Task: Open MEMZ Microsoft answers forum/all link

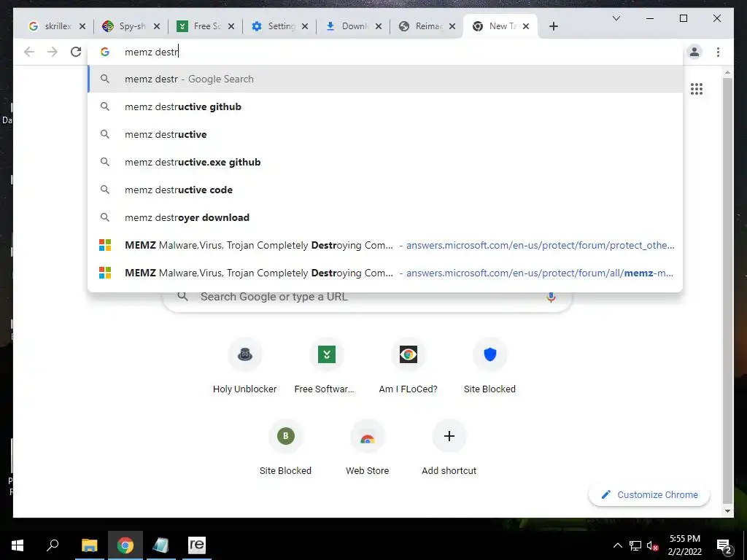Action: pyautogui.click(x=385, y=273)
